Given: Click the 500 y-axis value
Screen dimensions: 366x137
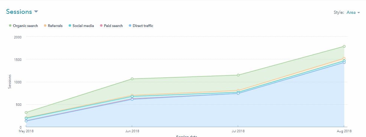Looking at the screenshot, I should pos(19,105).
